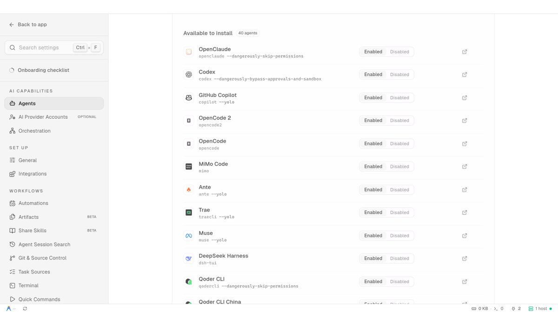Click the Codex agent logo

(189, 75)
